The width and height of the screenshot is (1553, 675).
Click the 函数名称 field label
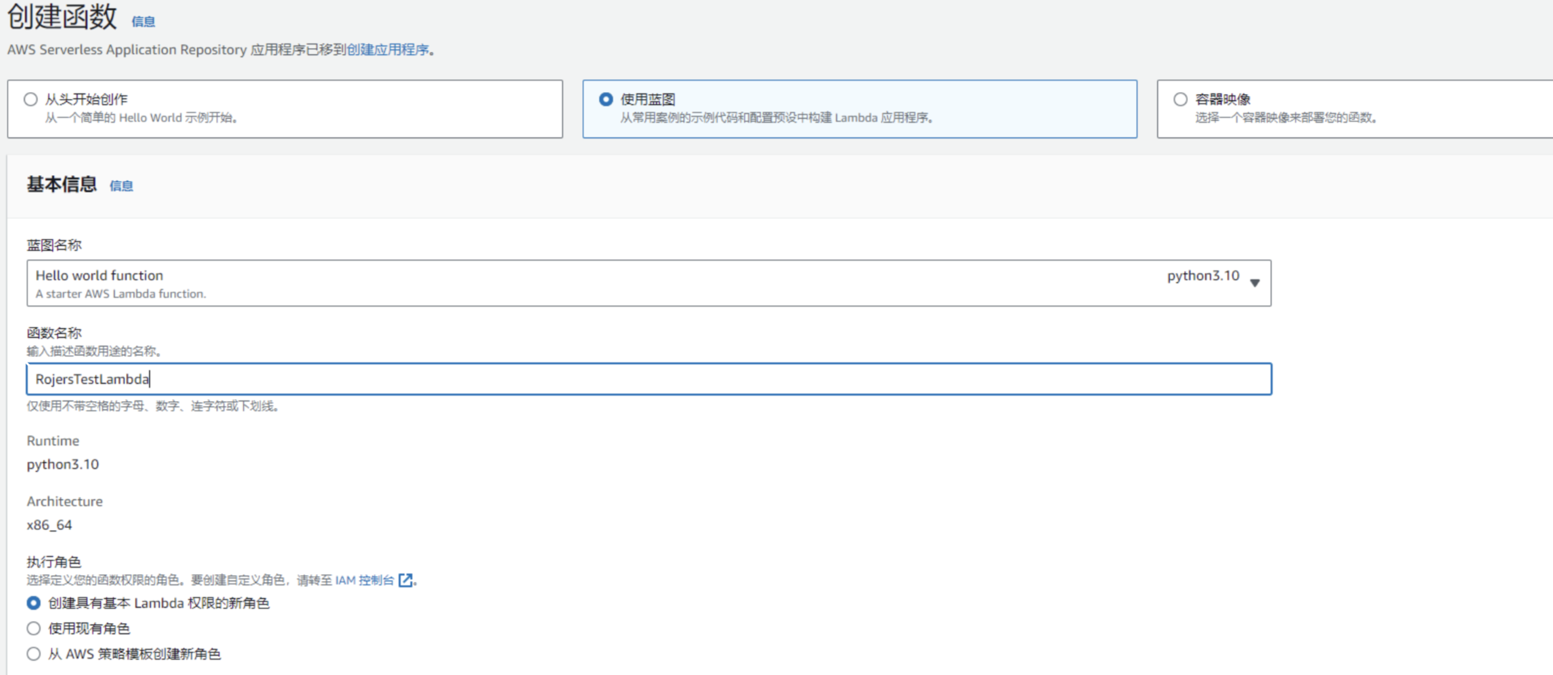[x=54, y=333]
